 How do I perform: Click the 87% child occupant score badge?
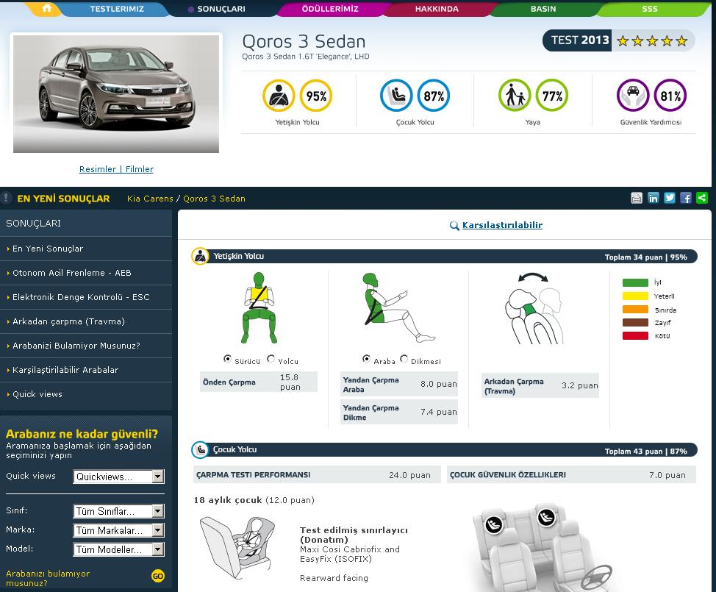434,96
